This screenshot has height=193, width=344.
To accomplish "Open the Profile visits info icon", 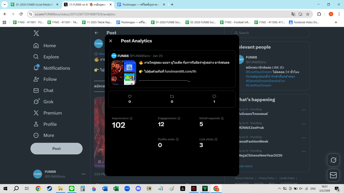I will [x=177, y=139].
